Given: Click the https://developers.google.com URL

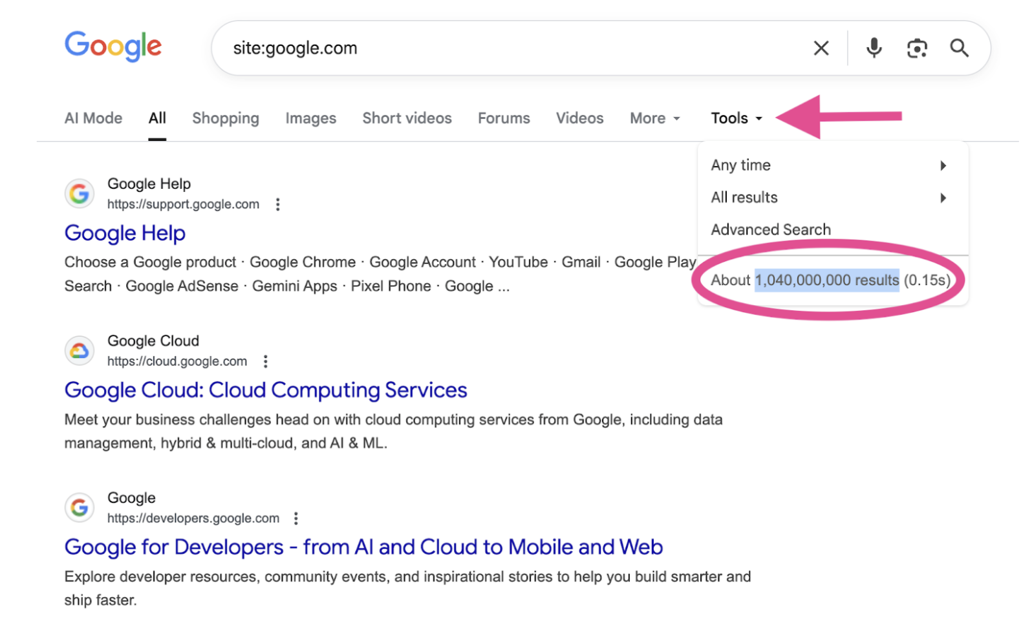Looking at the screenshot, I should pyautogui.click(x=193, y=518).
